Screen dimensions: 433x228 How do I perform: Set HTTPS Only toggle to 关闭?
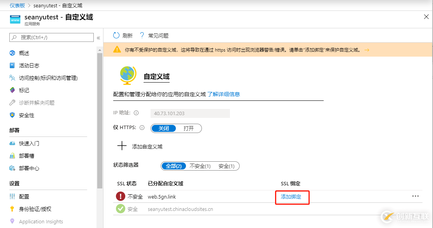tap(164, 128)
